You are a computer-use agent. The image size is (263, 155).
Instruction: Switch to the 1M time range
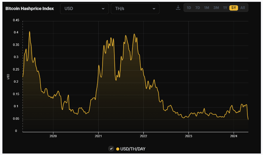coord(207,8)
